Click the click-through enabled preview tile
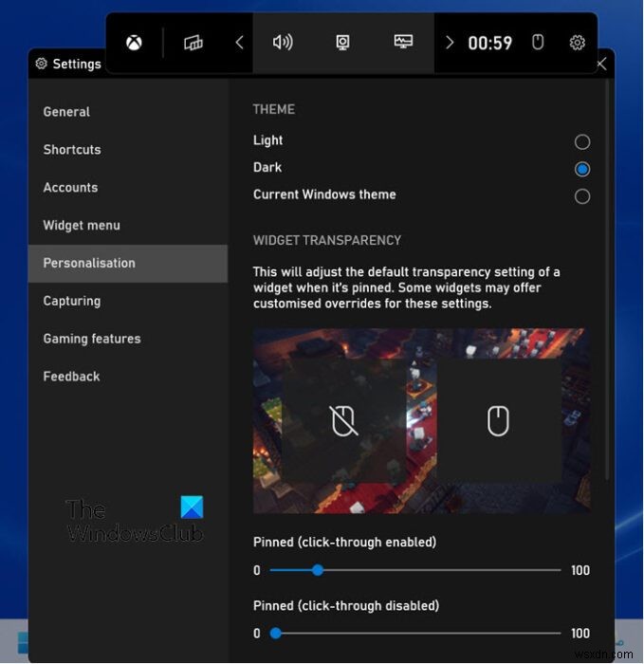This screenshot has height=664, width=644. 343,421
